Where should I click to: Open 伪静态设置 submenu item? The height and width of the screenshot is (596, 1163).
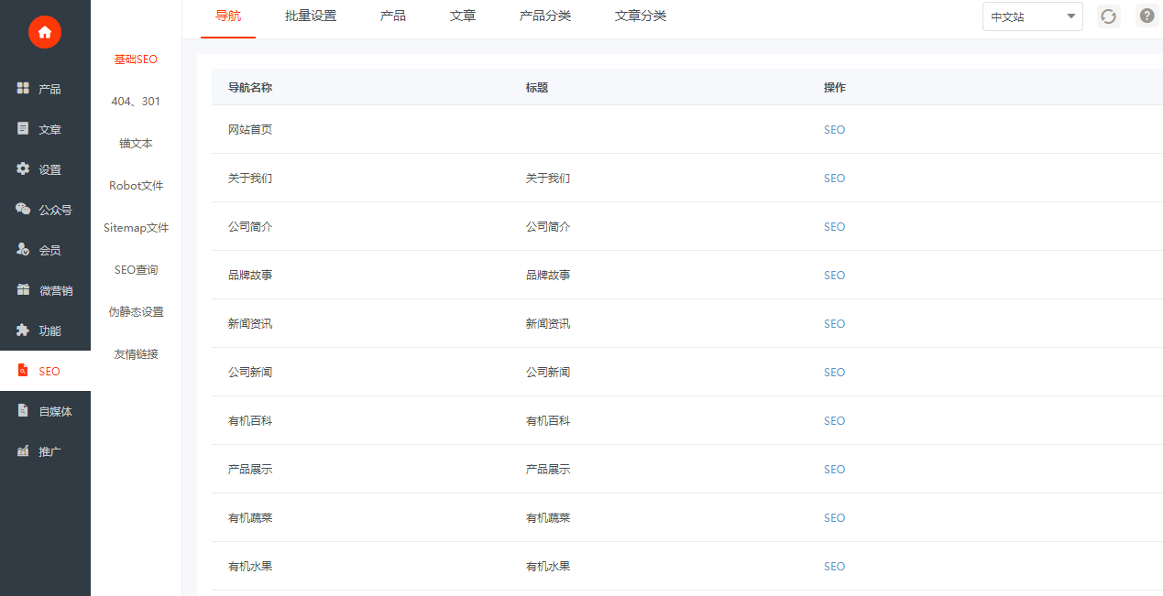pyautogui.click(x=136, y=311)
